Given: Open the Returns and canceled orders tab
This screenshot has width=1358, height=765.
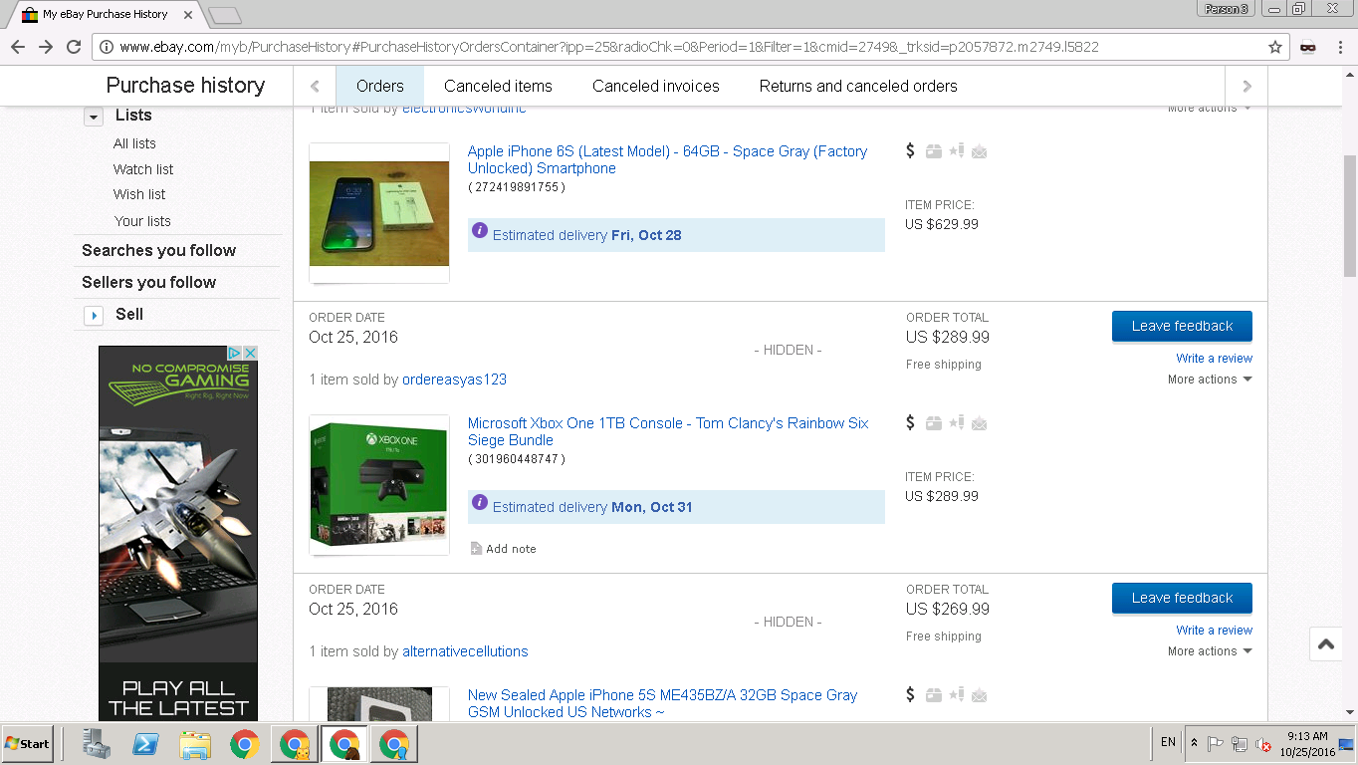Looking at the screenshot, I should [858, 86].
